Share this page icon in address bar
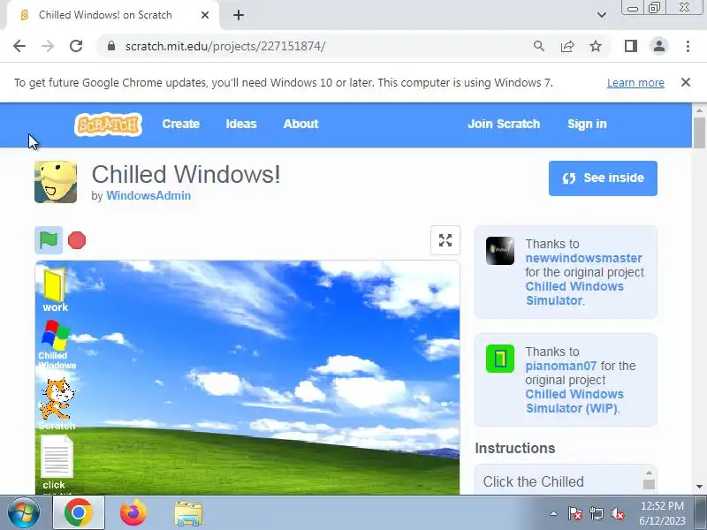707x530 pixels. [x=566, y=46]
